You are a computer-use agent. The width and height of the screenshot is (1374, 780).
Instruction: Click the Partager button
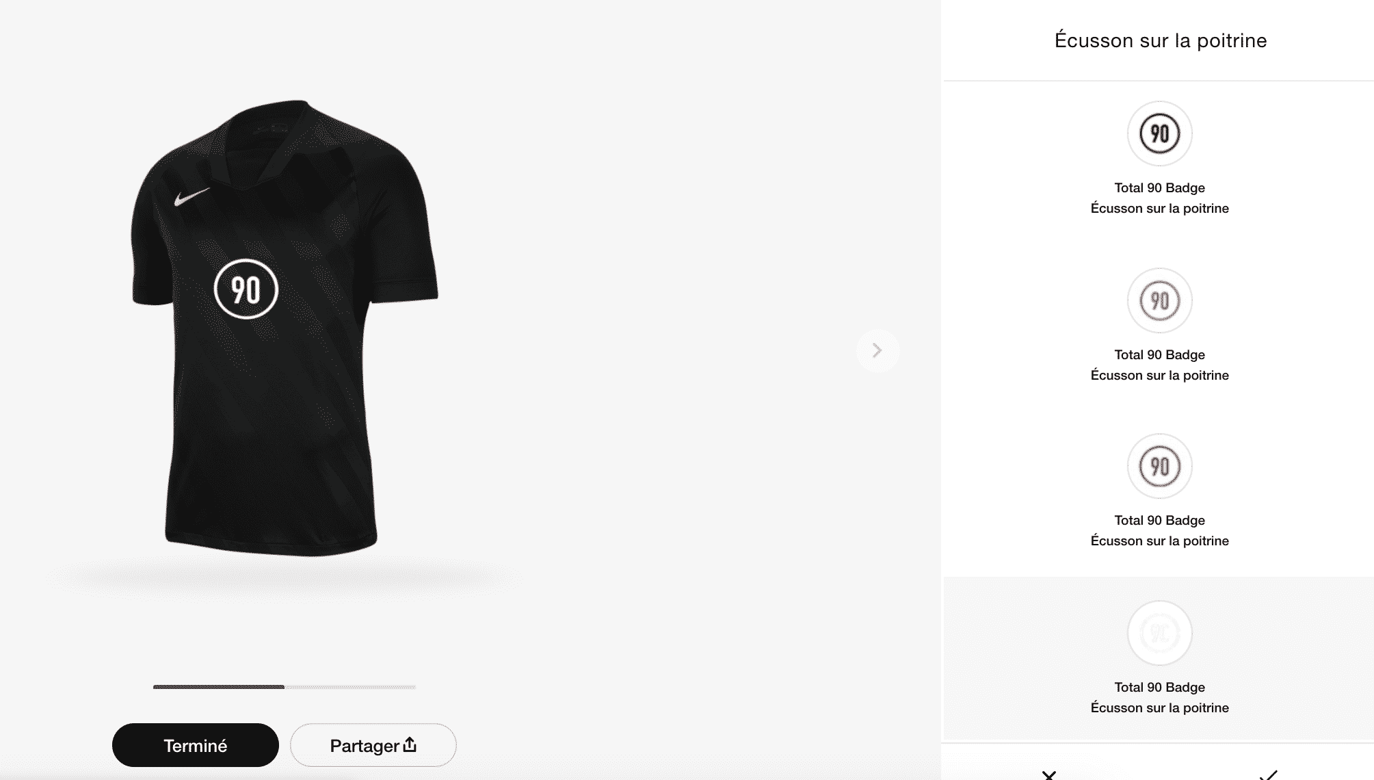click(373, 745)
